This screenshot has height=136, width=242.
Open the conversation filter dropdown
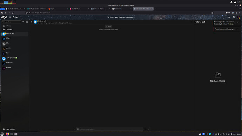tap(23, 22)
